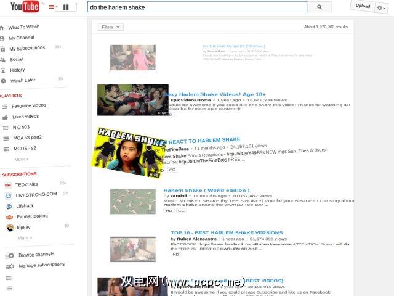Click the PLAYLISTS heading
The width and height of the screenshot is (394, 296).
11,96
